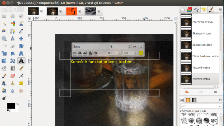Select the Foreground Select tool

[4, 31]
